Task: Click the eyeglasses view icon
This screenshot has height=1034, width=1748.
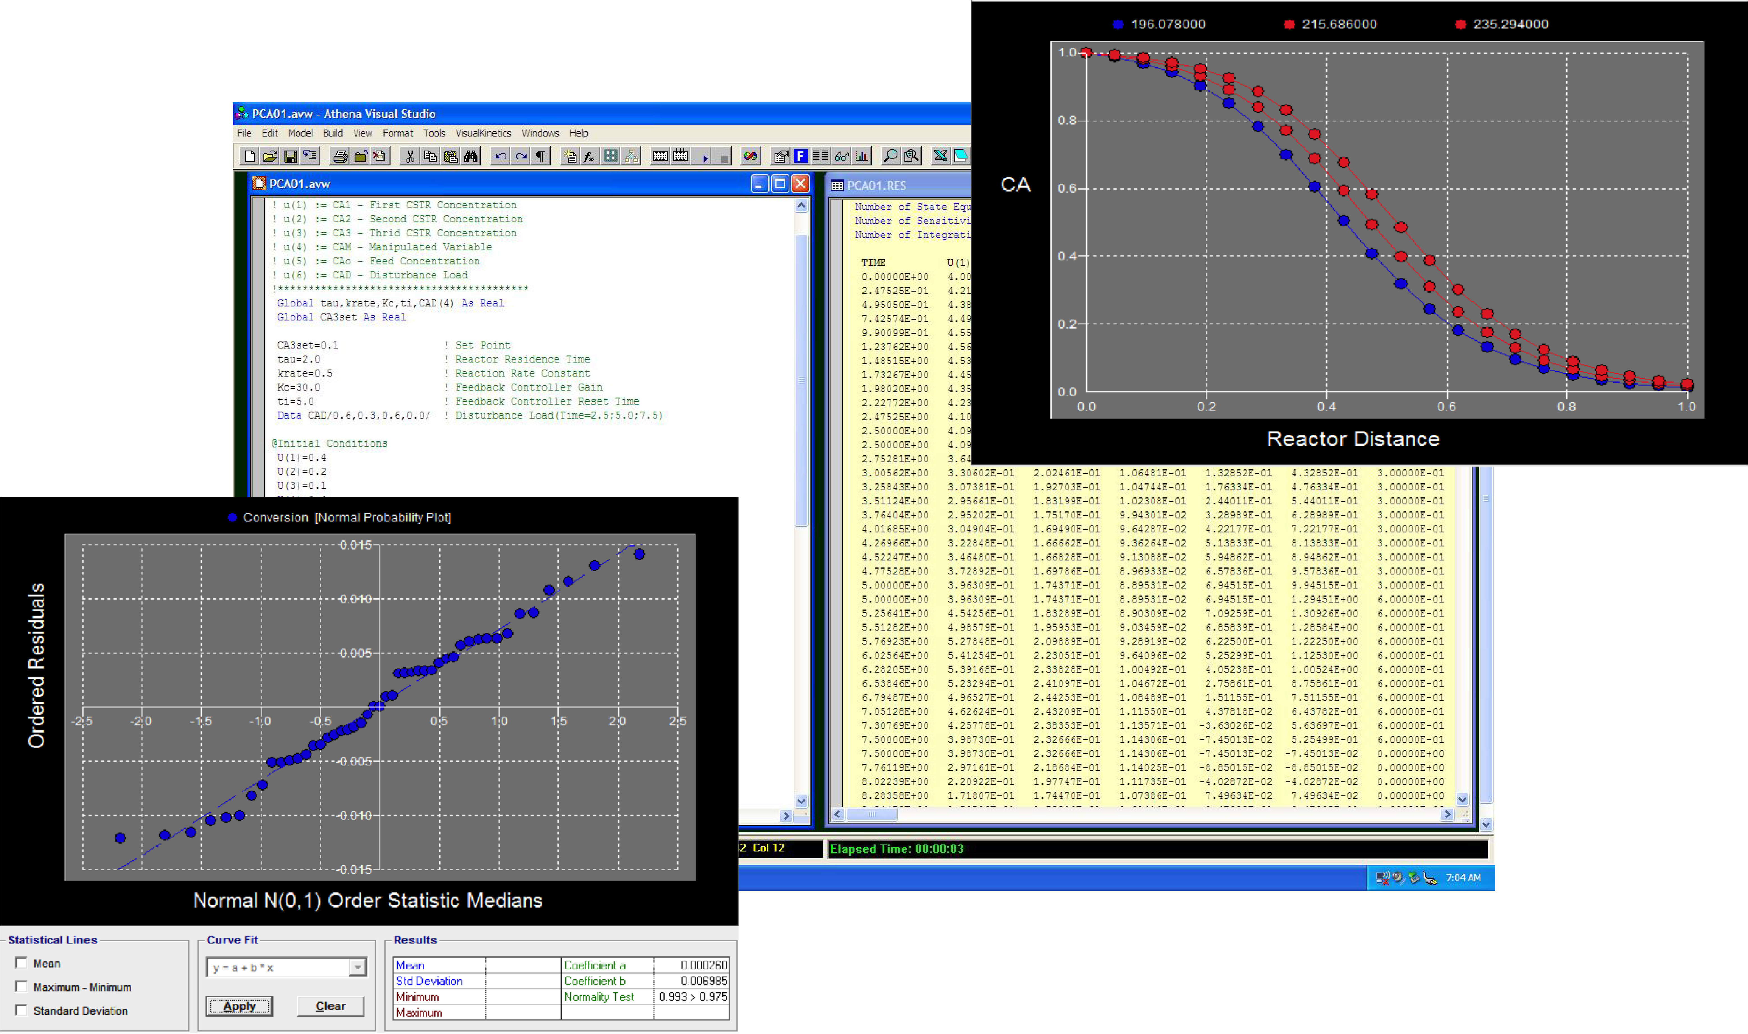Action: 841,156
